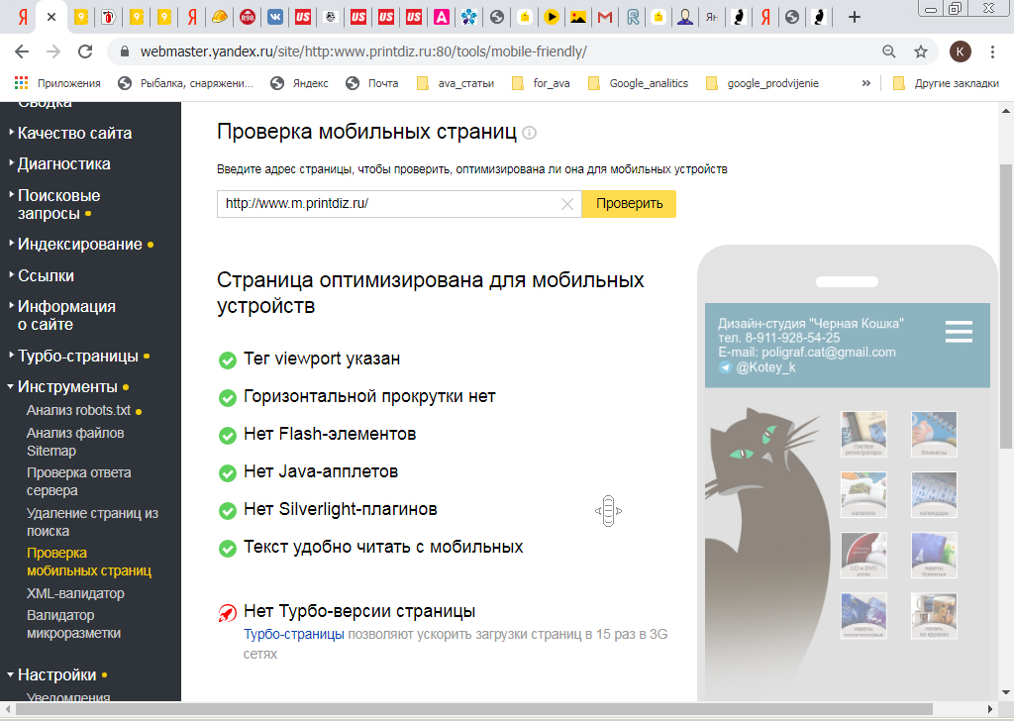The height and width of the screenshot is (721, 1014).
Task: Click the info icon next to Проверка мобильных страниц
Action: click(x=529, y=134)
